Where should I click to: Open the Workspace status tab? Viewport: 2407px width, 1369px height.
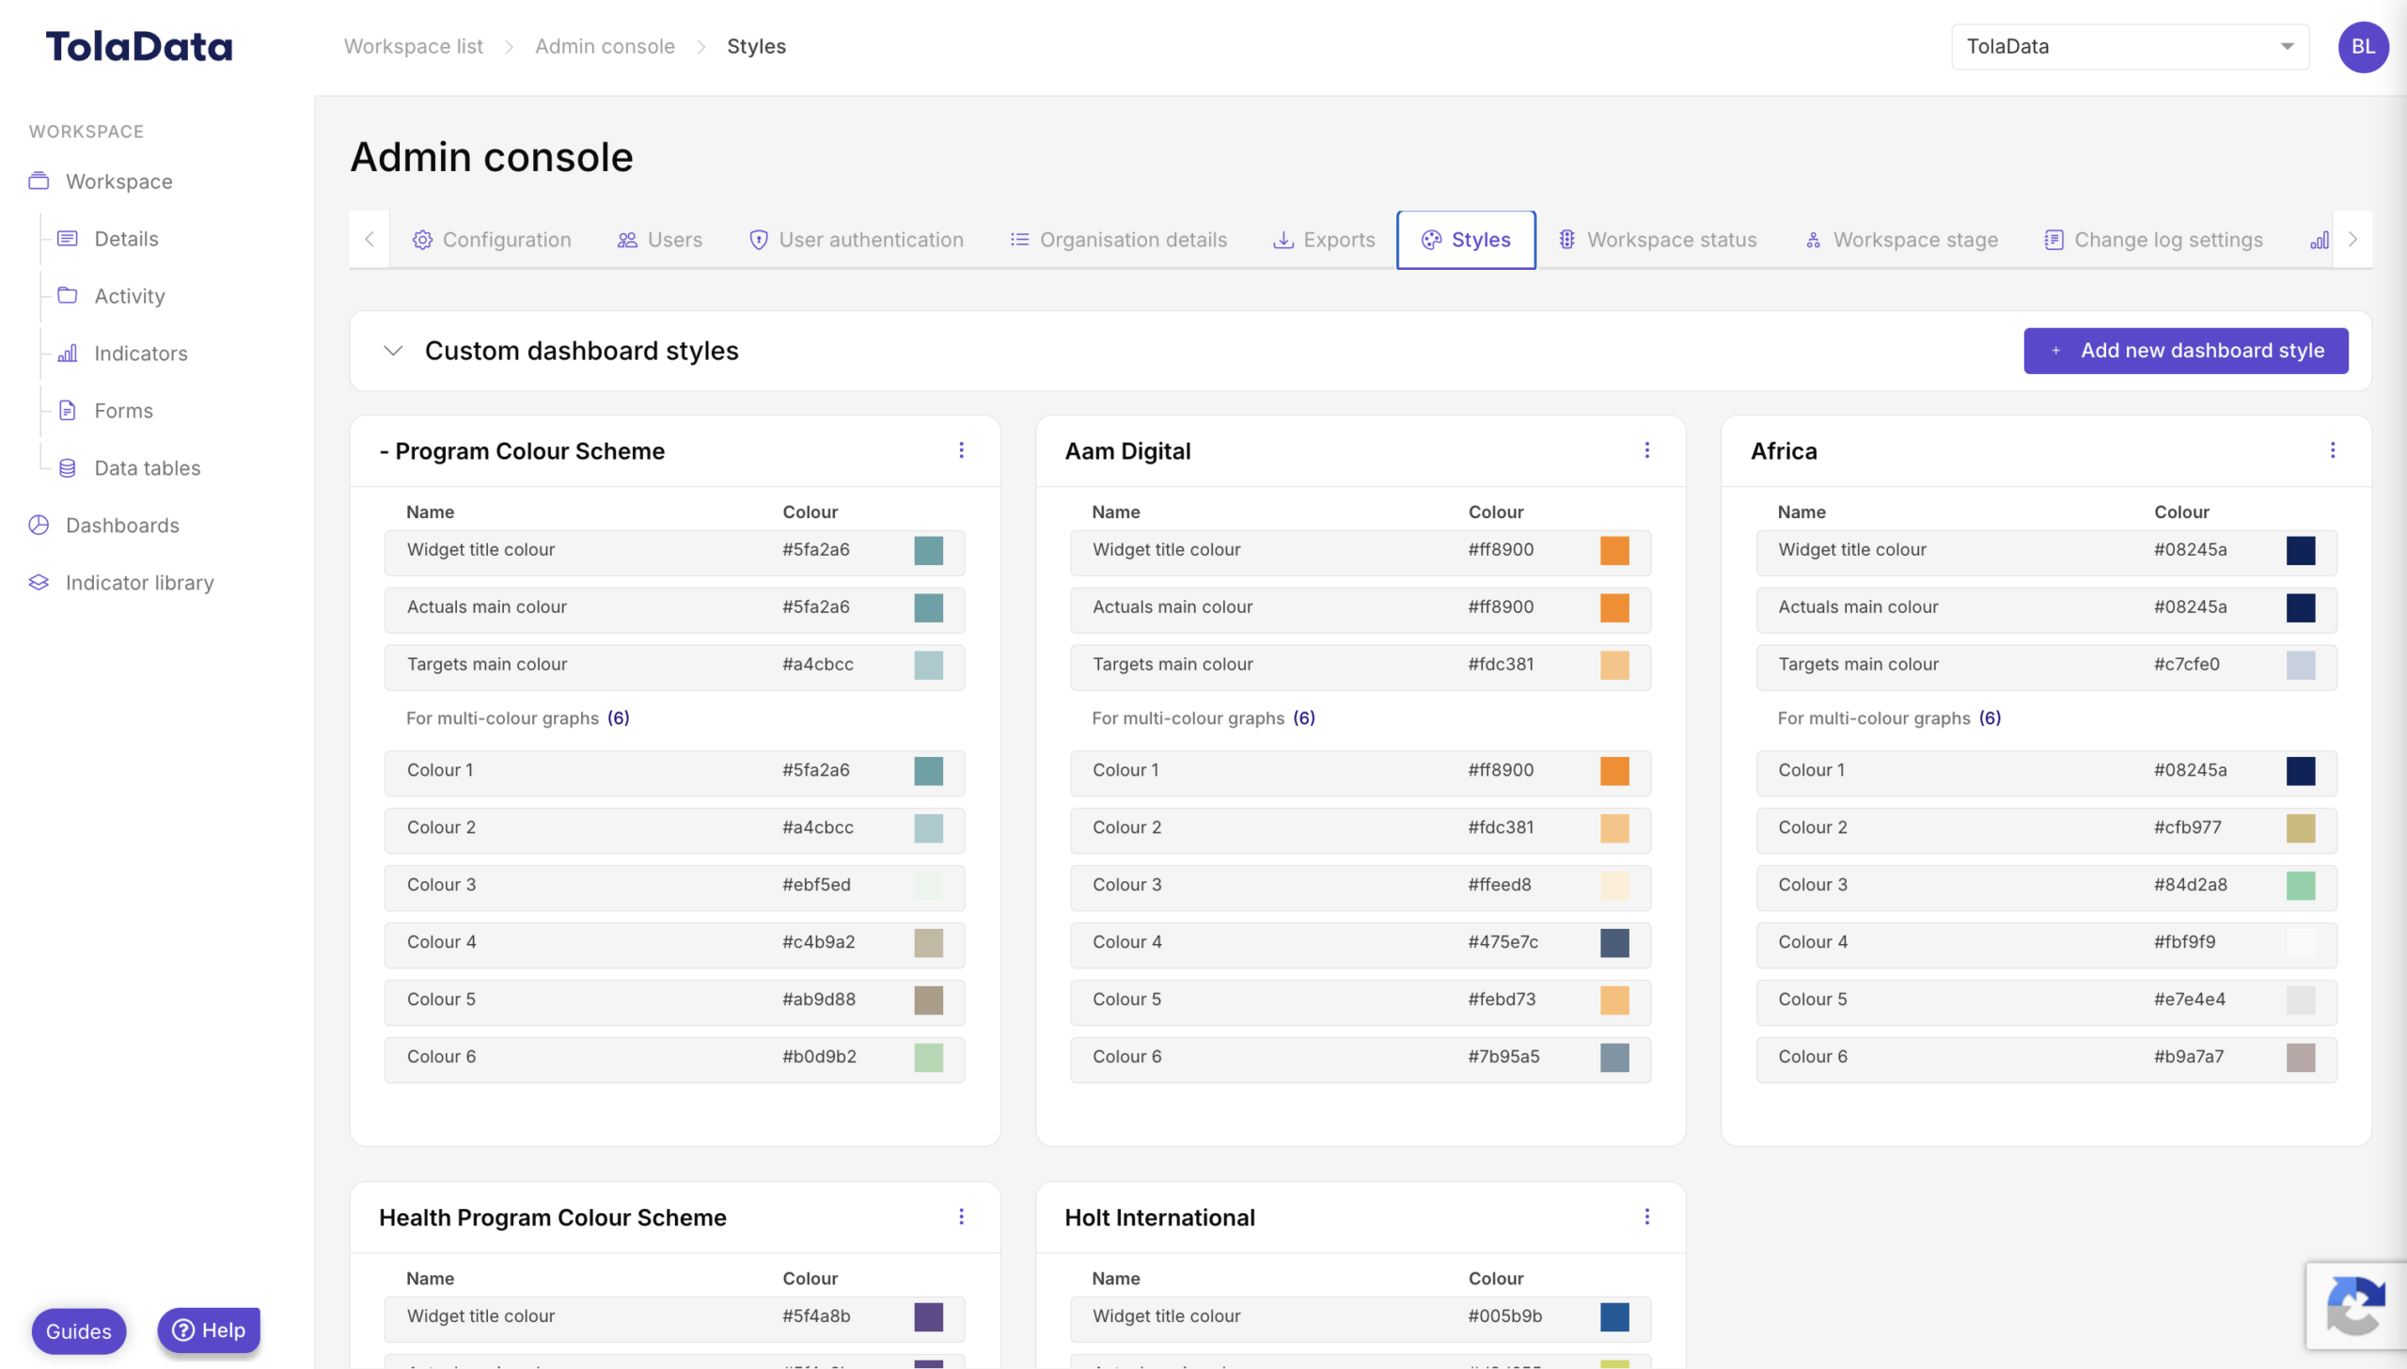pyautogui.click(x=1657, y=241)
